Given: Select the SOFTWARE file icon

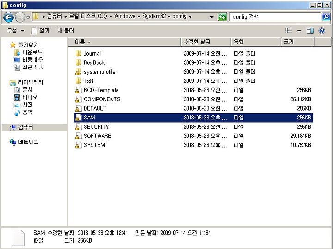Looking at the screenshot, I should pos(78,136).
